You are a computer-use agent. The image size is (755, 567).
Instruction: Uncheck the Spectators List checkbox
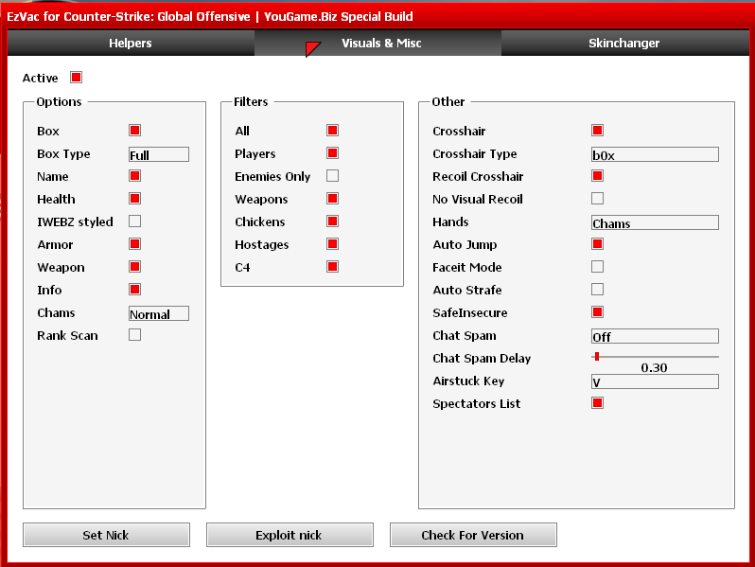coord(598,402)
